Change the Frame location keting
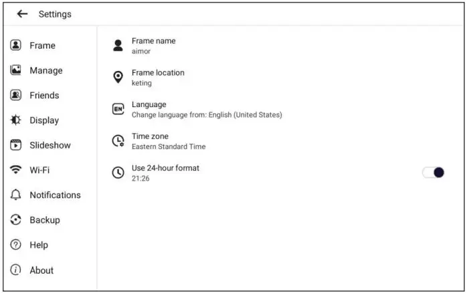Image resolution: width=467 pixels, height=293 pixels. coord(157,78)
